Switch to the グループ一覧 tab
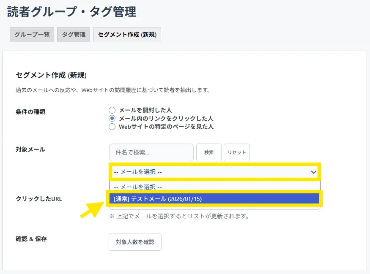This screenshot has height=274, width=370. pos(32,35)
